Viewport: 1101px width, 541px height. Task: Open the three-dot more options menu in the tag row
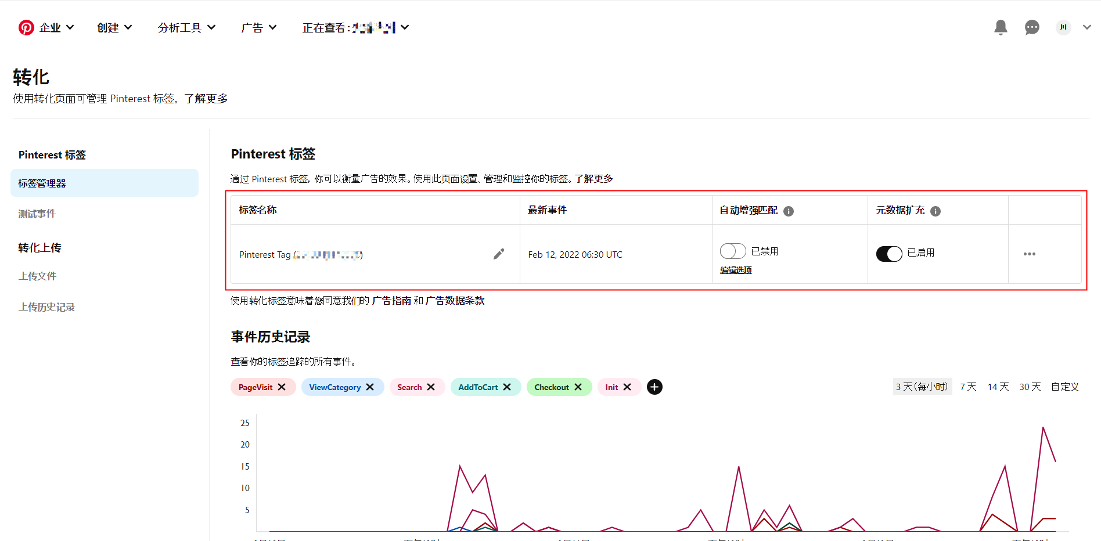1030,254
